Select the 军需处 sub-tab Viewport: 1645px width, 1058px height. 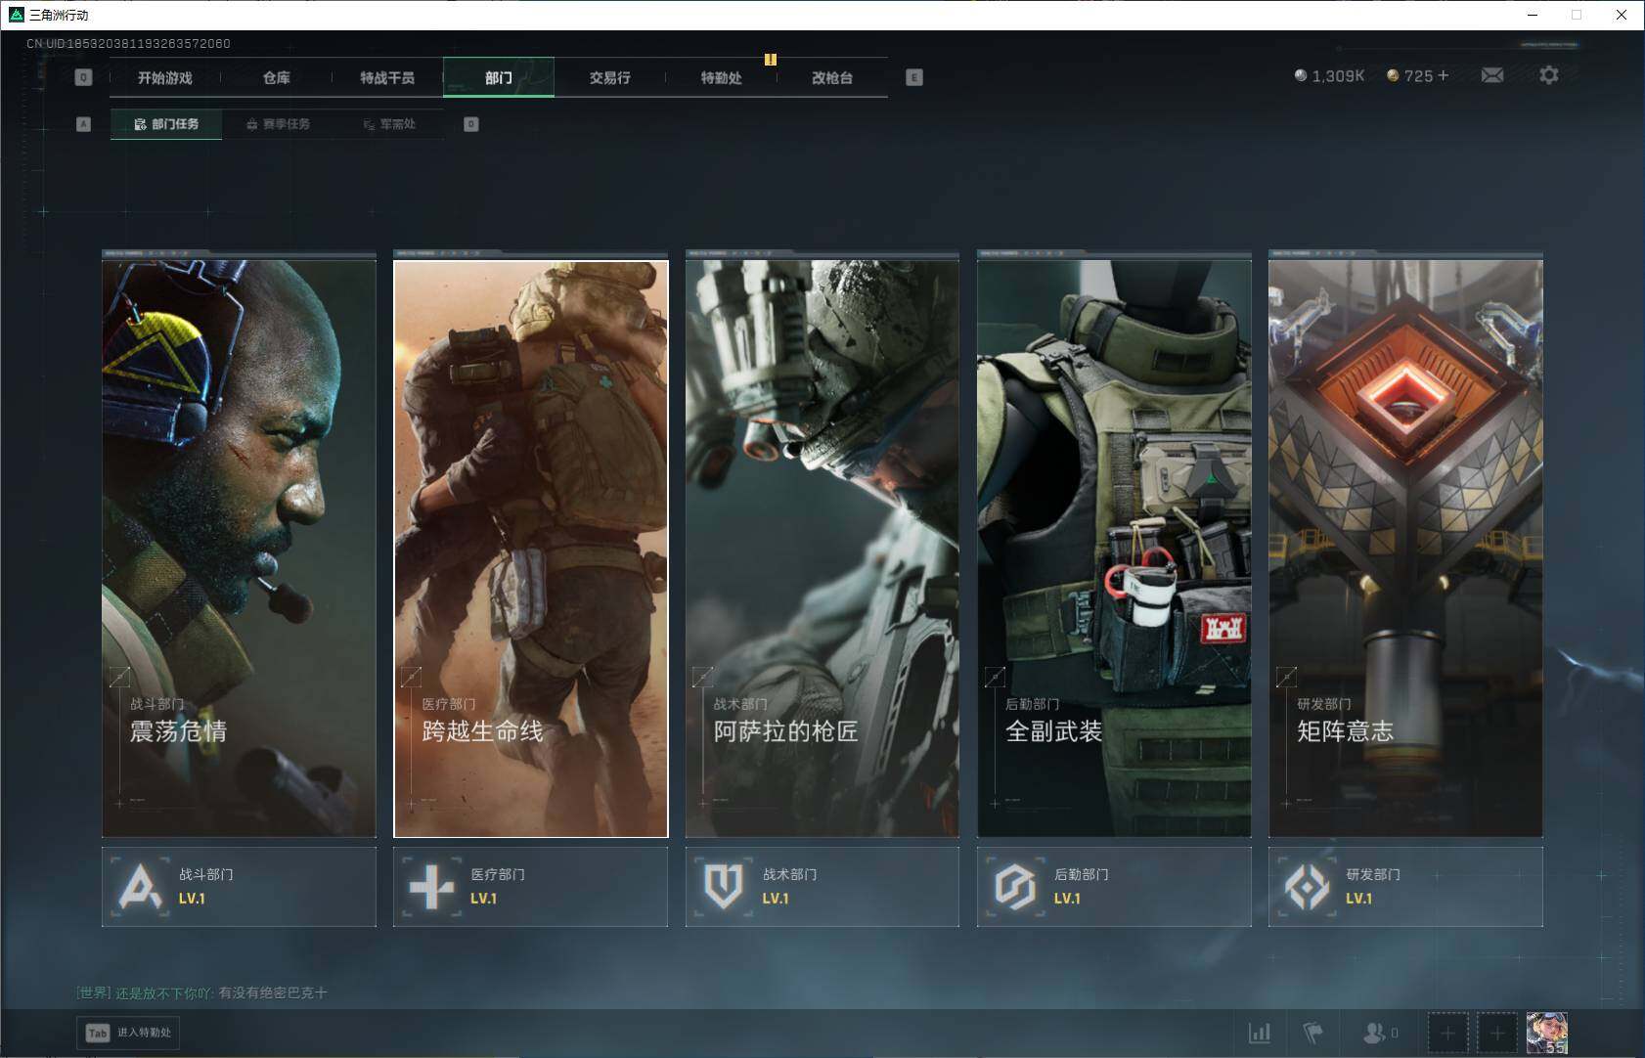tap(389, 124)
